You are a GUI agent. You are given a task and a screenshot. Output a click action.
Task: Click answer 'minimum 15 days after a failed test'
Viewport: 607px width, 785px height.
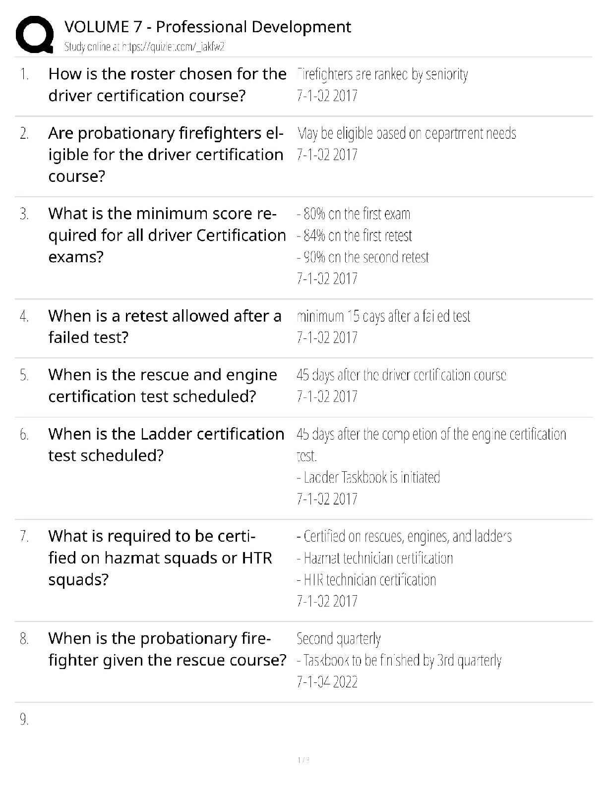pos(383,316)
